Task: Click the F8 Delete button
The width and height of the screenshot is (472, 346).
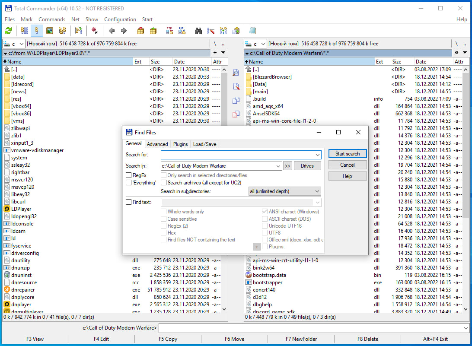Action: (367, 339)
